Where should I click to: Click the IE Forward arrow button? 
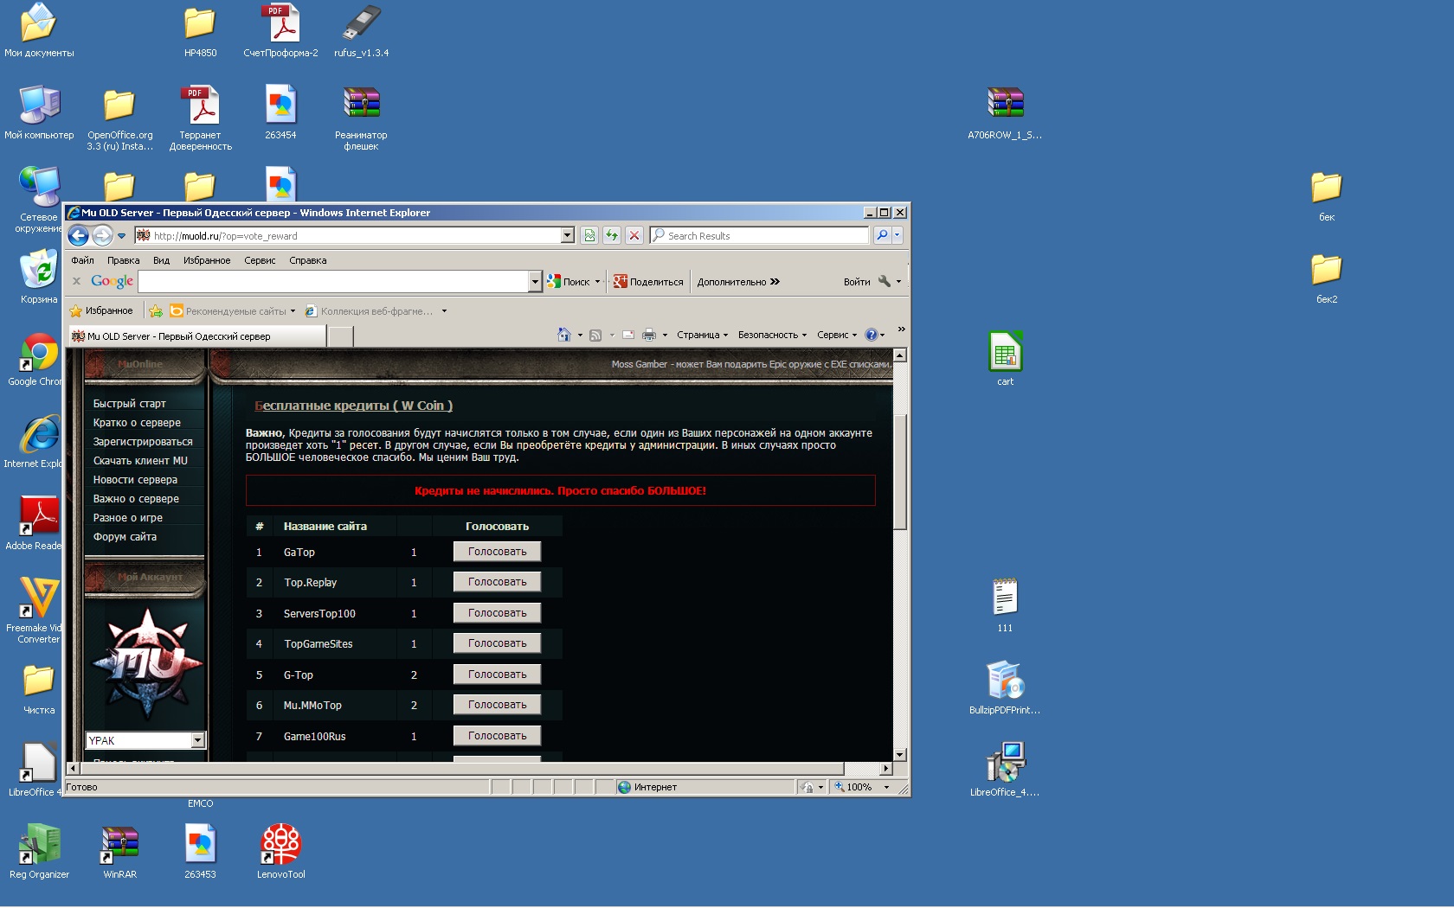click(x=102, y=235)
